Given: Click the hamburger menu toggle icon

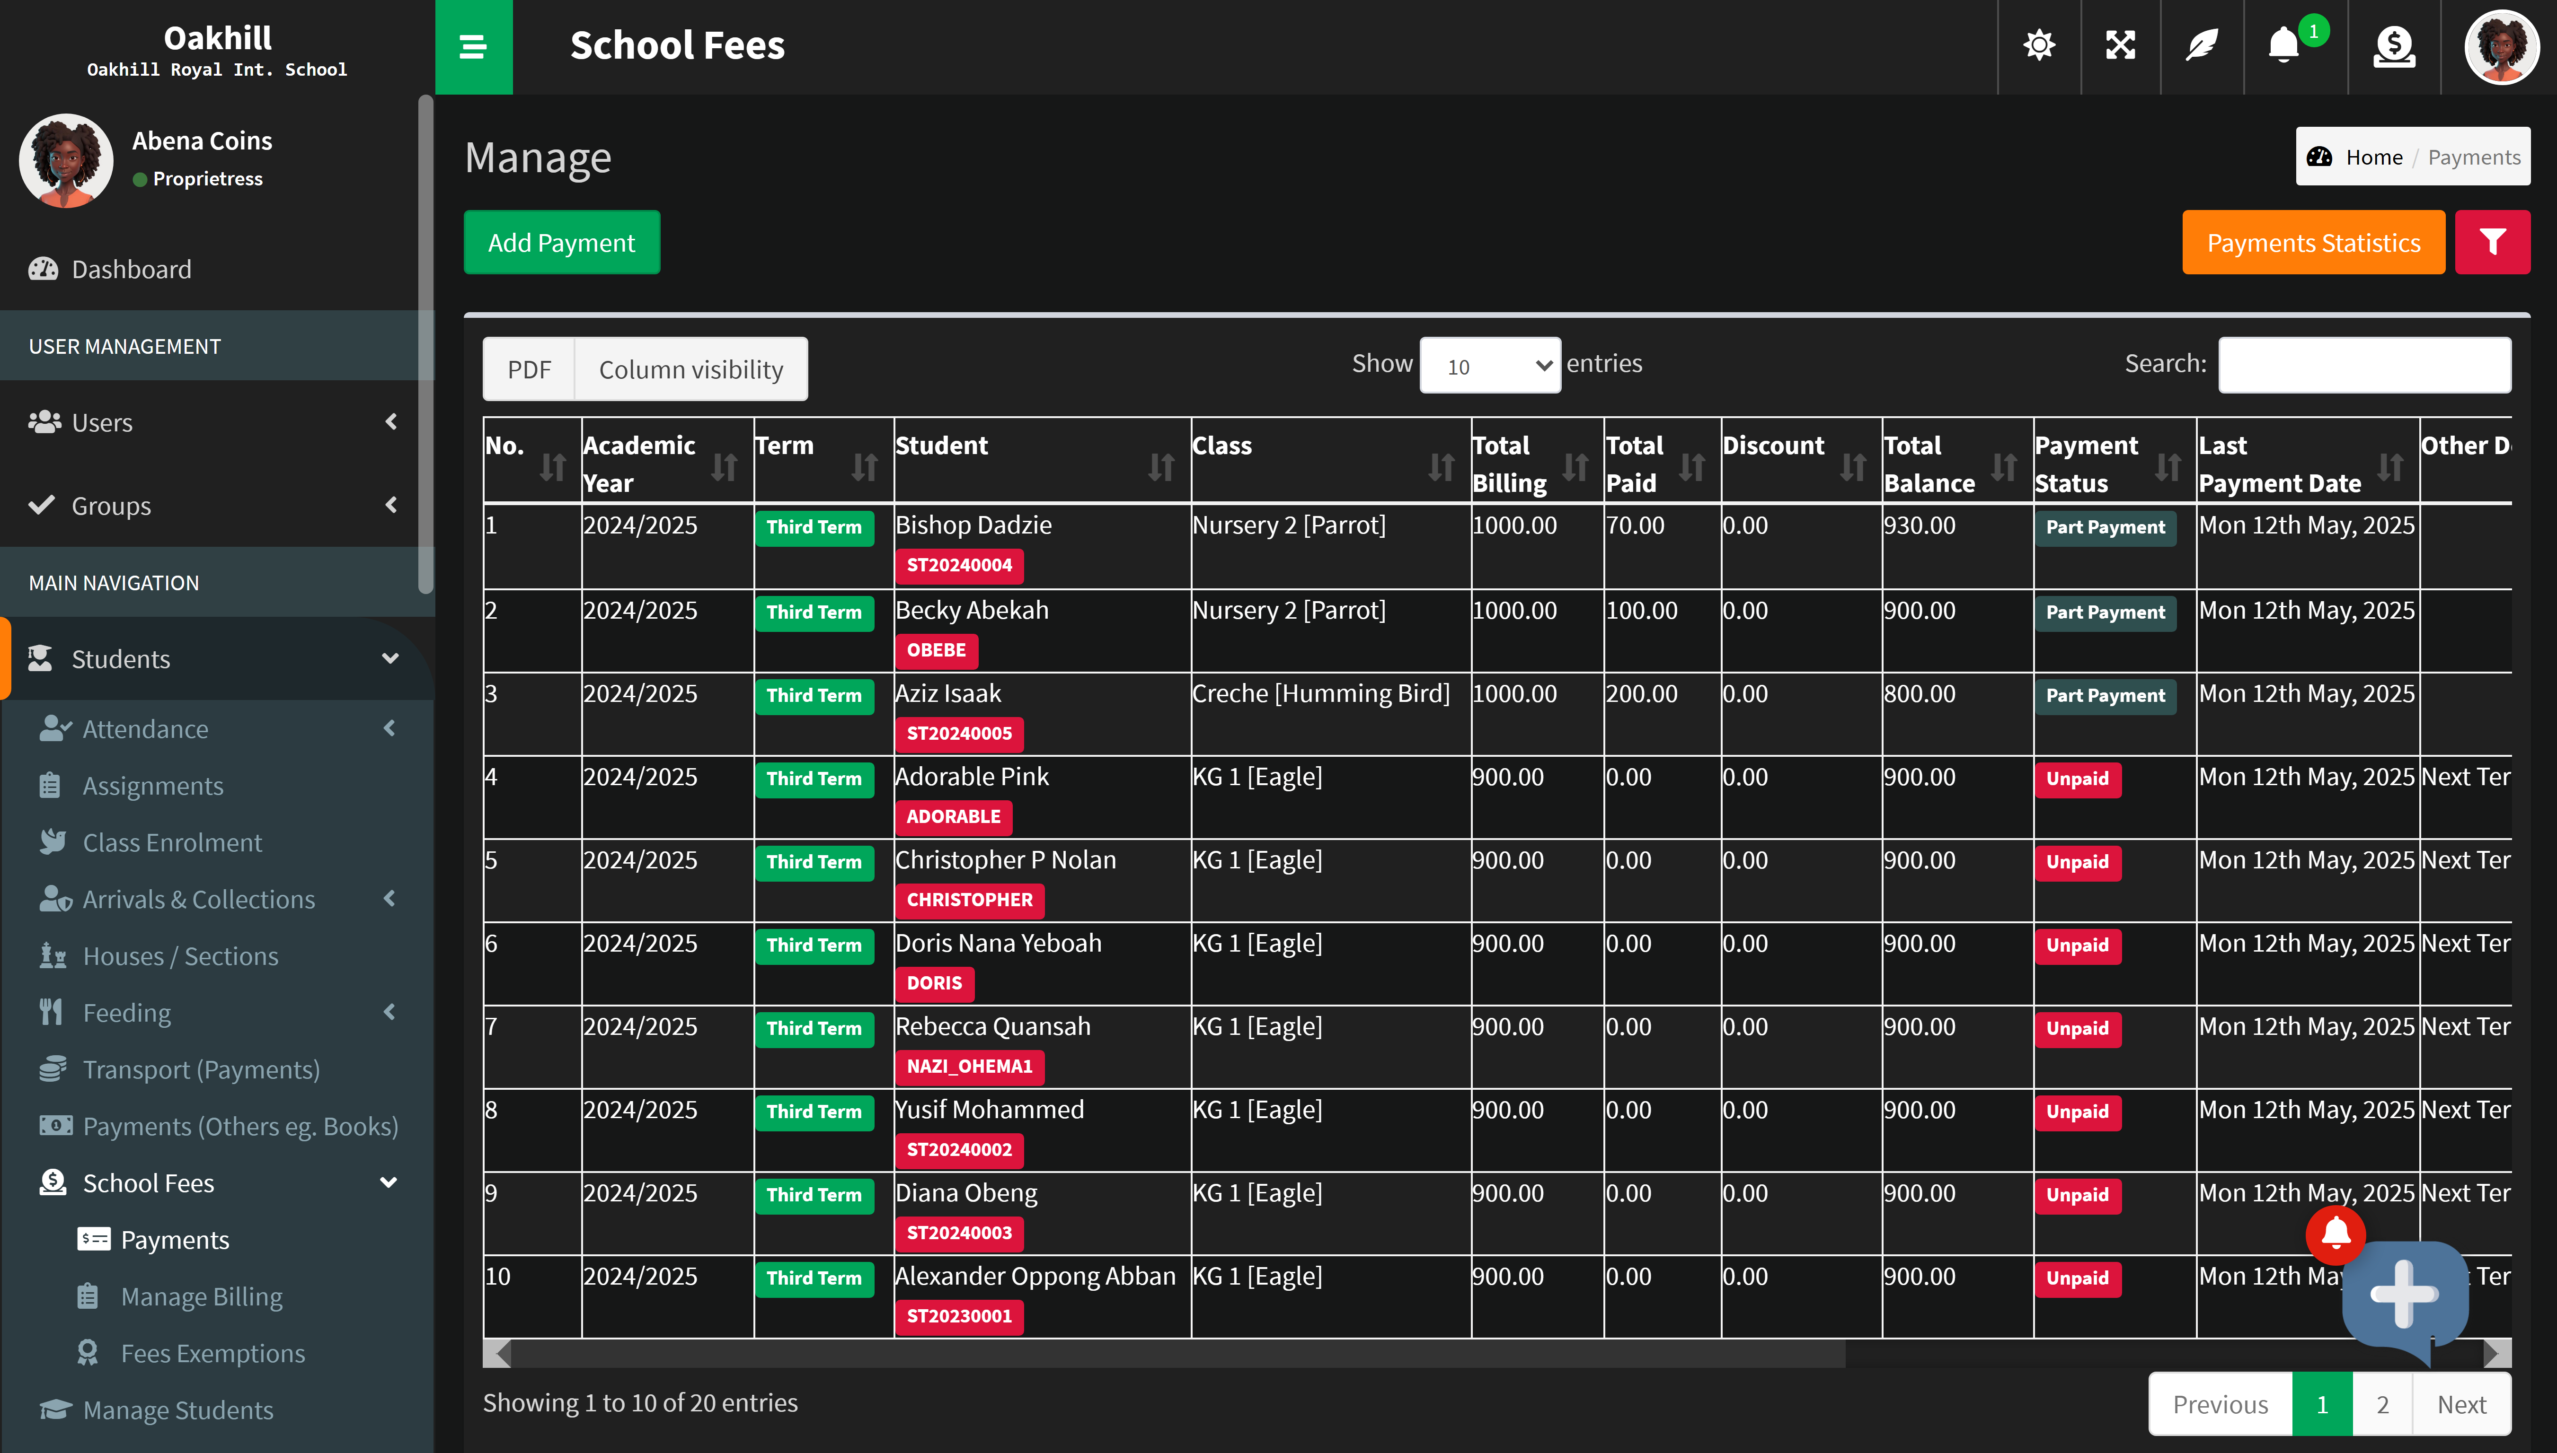Looking at the screenshot, I should (x=473, y=47).
